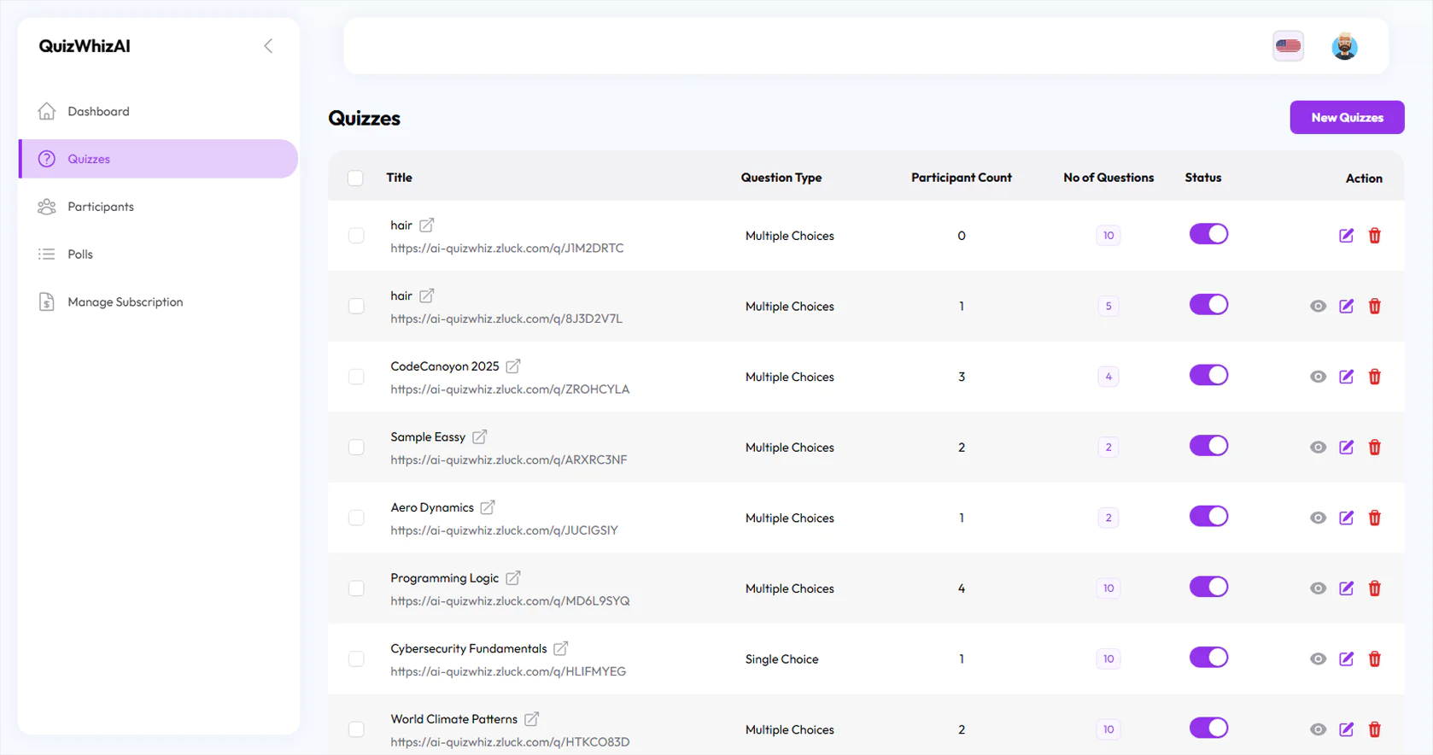Open Aero Dynamics quiz external link icon
The image size is (1433, 755).
pyautogui.click(x=488, y=507)
